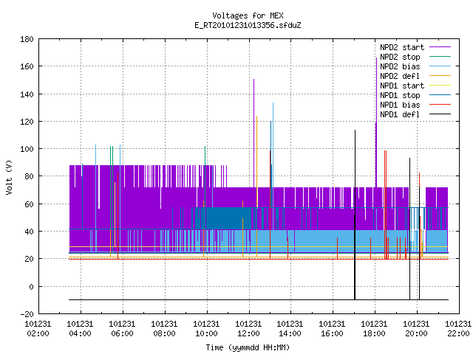This screenshot has height=354, width=473.
Task: Click the 80 y-axis tick label
Action: click(x=29, y=176)
